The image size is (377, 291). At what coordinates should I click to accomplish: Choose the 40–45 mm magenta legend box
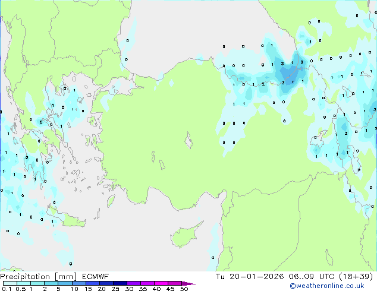[x=161, y=283]
